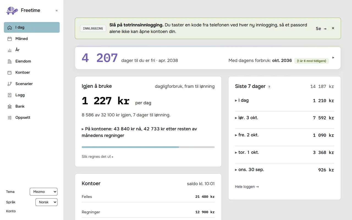The height and width of the screenshot is (220, 352).
Task: Expand the days-until-free card arrow
Action: tap(333, 58)
